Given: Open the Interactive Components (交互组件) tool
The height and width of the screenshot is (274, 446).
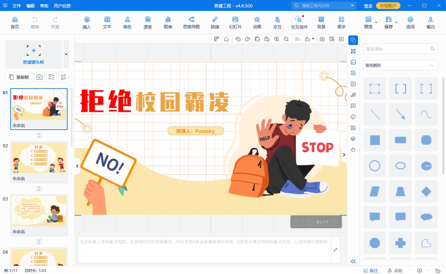Looking at the screenshot, I should coord(299,23).
